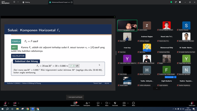Expand audio options arrow beside Audio
This screenshot has width=197, height=111.
point(9,103)
